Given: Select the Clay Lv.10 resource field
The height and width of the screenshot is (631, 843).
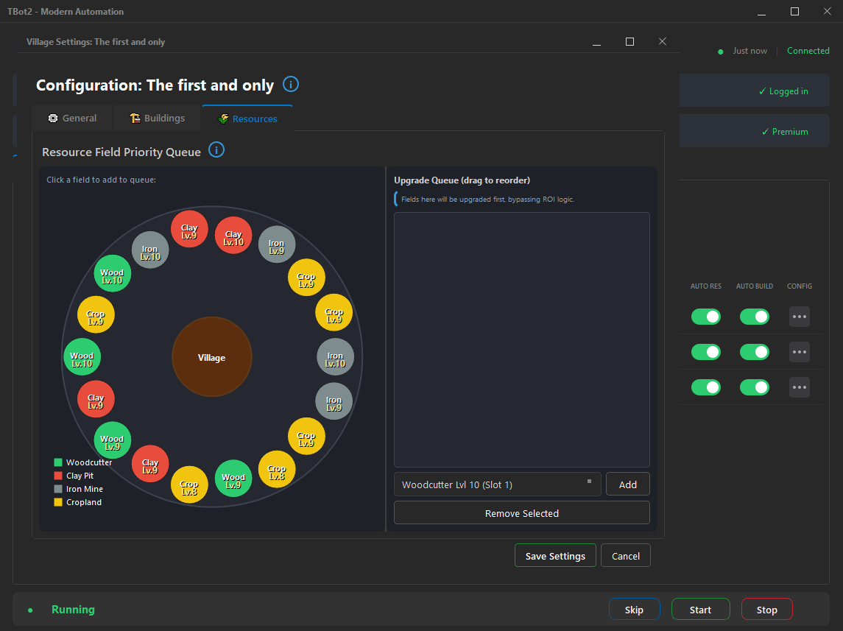Looking at the screenshot, I should pos(233,236).
